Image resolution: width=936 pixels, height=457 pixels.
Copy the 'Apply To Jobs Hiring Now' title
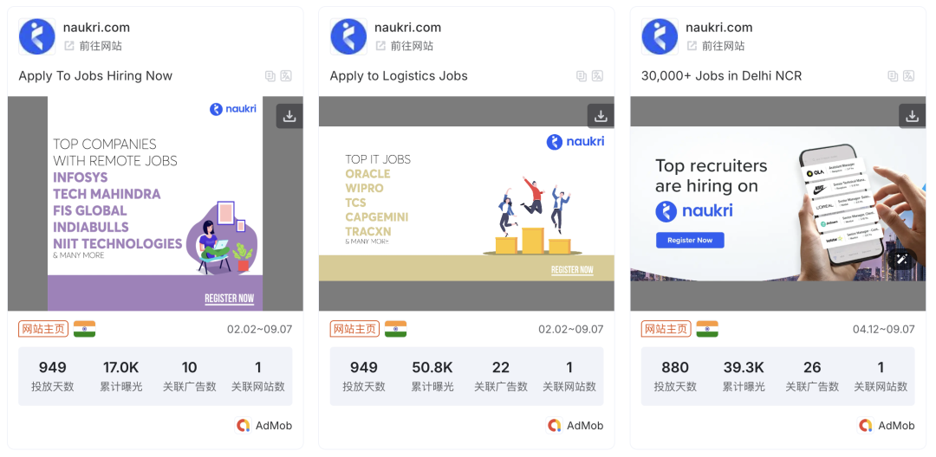[x=270, y=76]
